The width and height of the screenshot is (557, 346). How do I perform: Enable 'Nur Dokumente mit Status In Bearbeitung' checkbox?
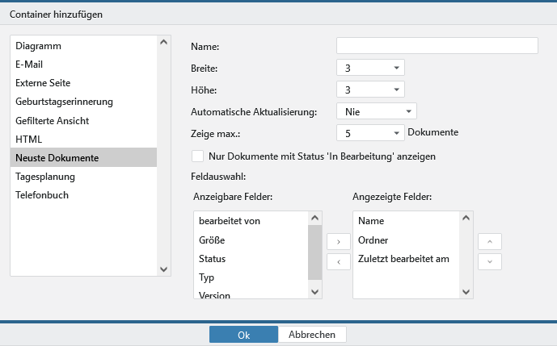coord(198,156)
